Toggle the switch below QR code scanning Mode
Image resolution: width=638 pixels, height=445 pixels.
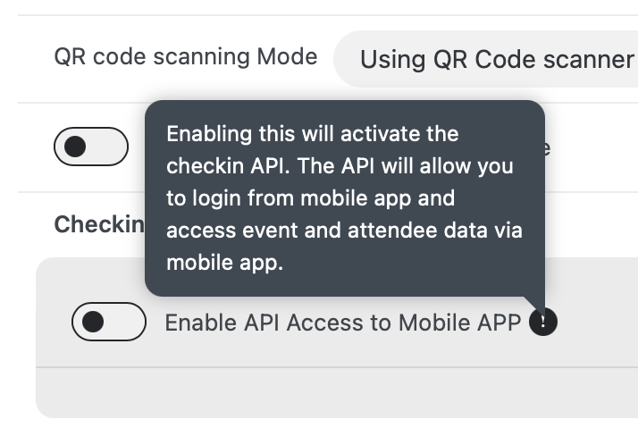pos(90,147)
